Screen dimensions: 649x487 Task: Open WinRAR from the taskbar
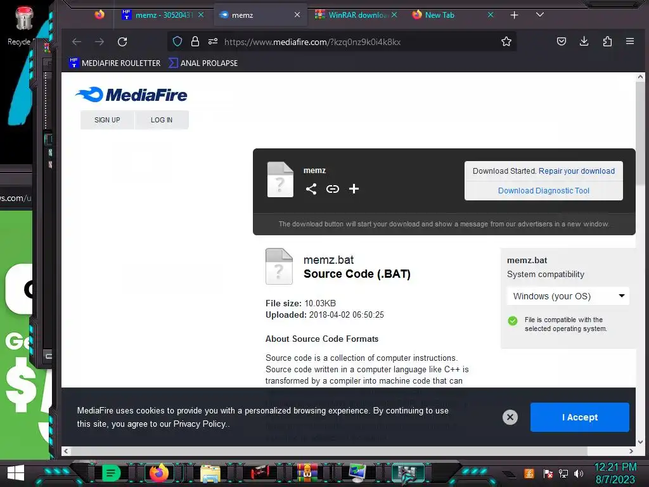pyautogui.click(x=307, y=473)
